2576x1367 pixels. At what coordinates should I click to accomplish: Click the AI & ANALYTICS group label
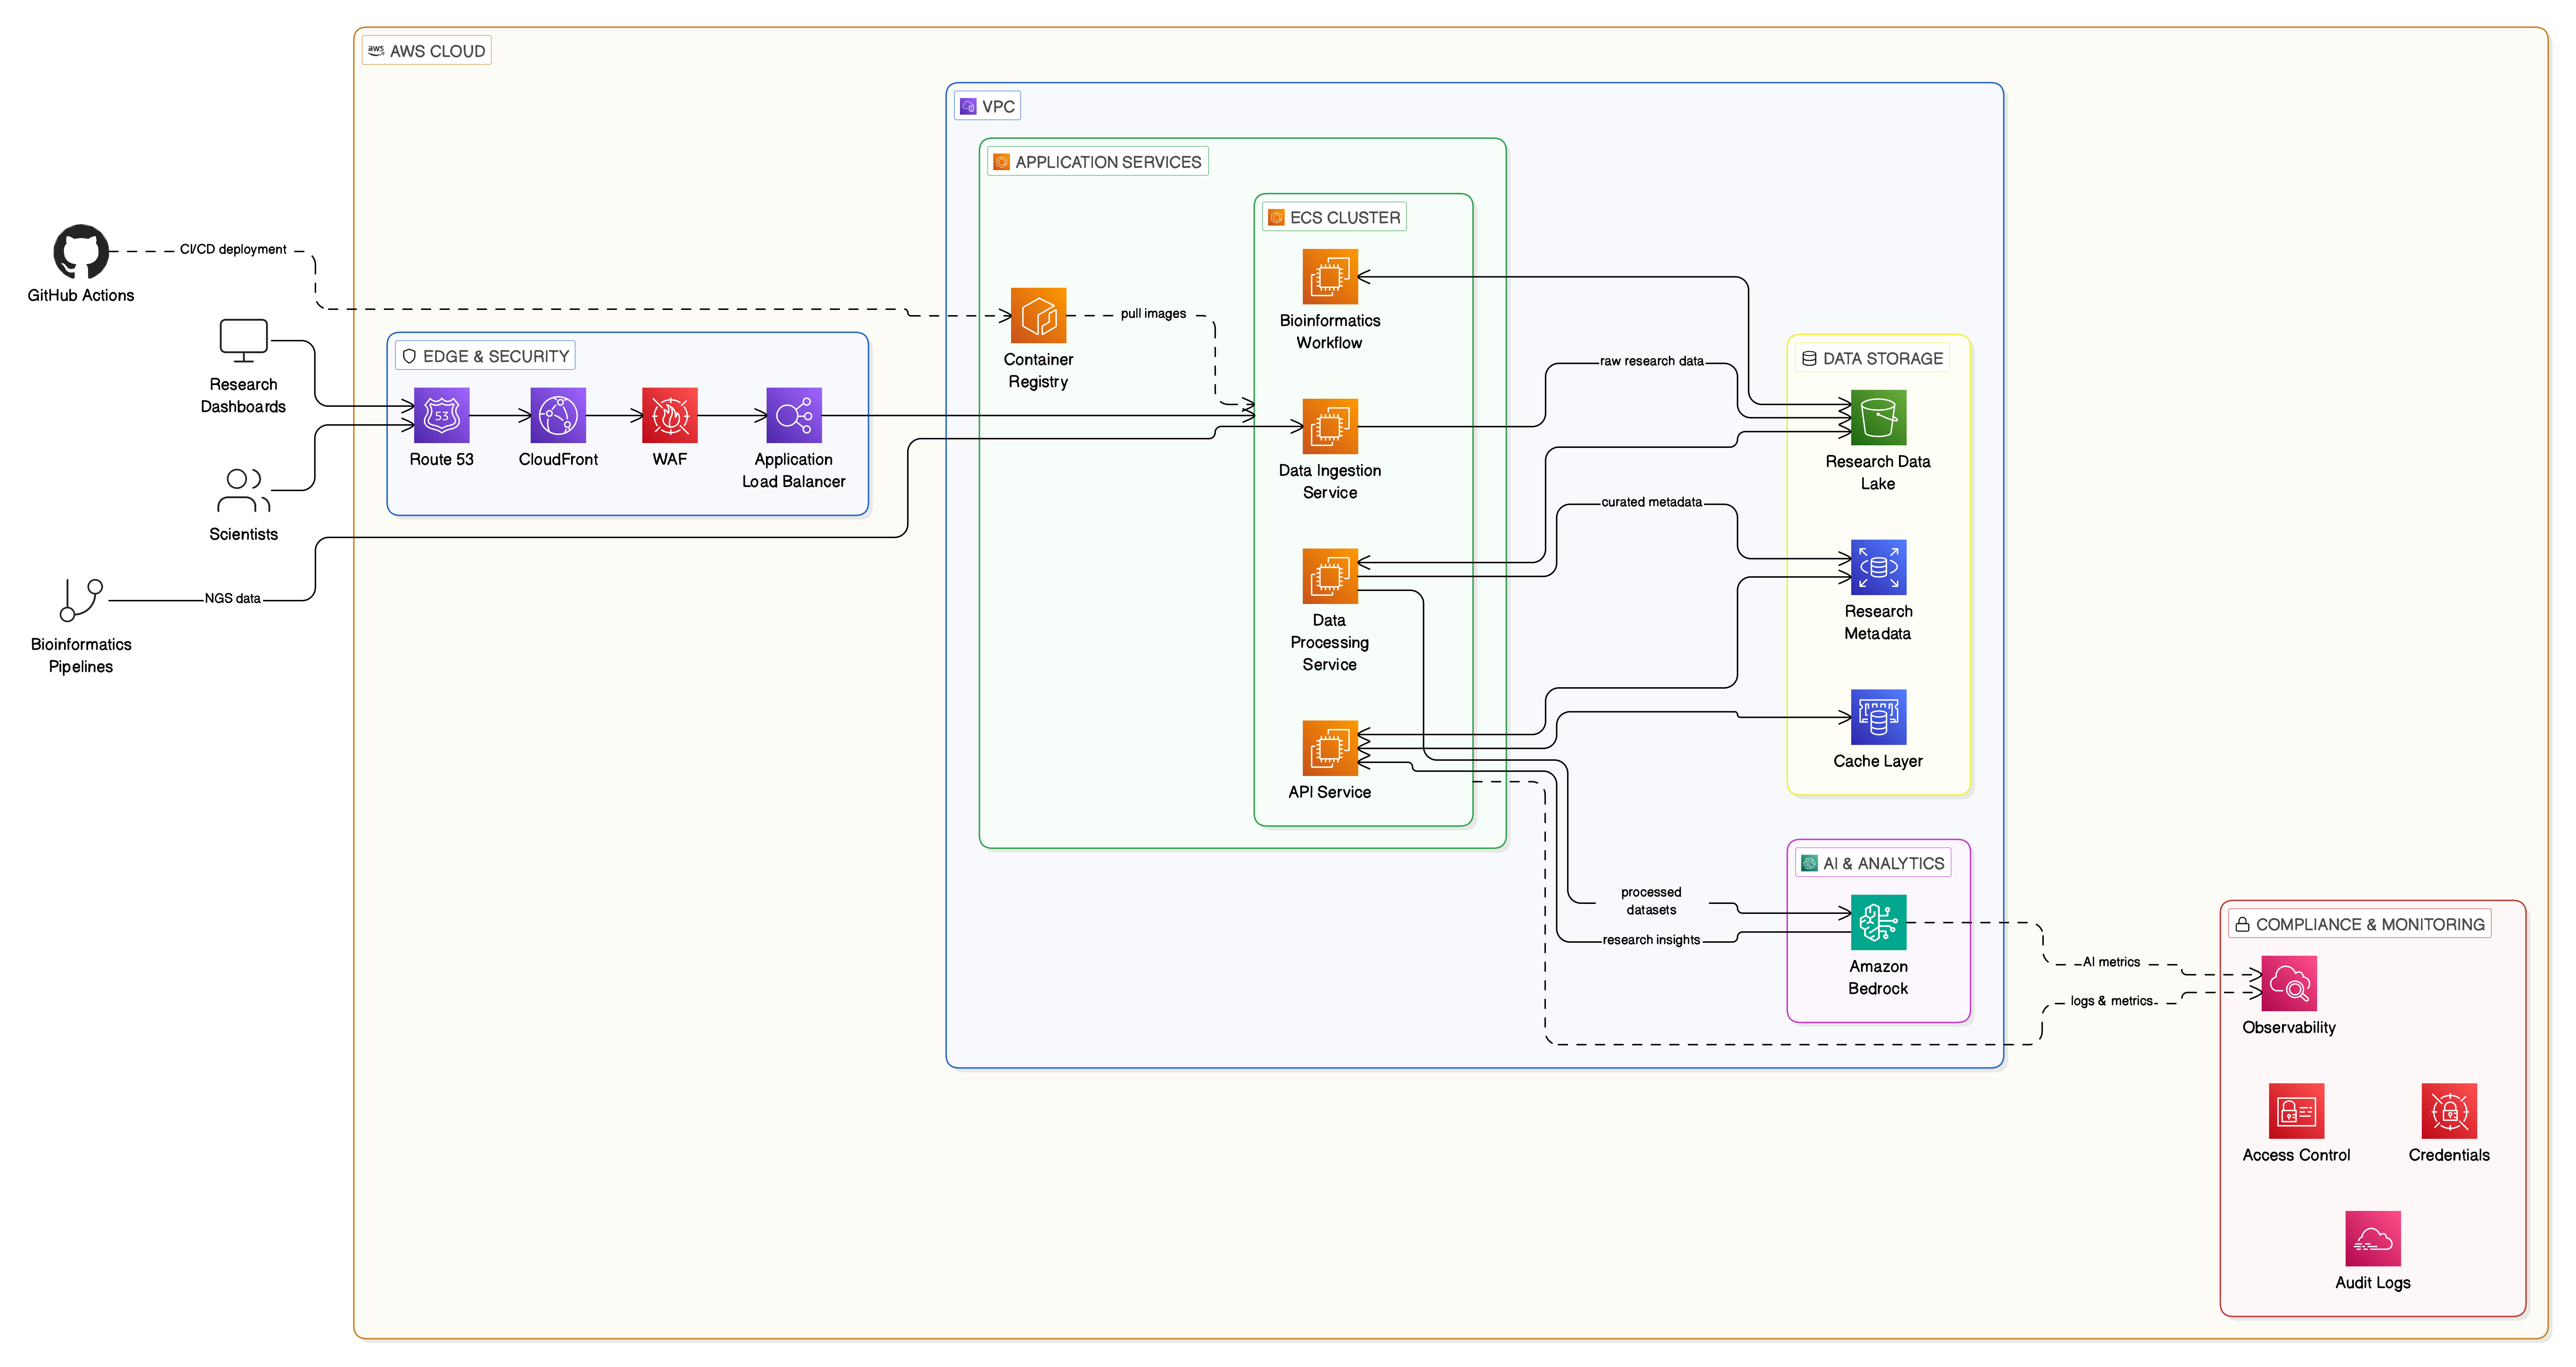1873,863
